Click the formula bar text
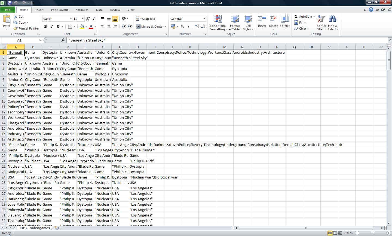Screen dimensions: 392x236 click(x=87, y=40)
